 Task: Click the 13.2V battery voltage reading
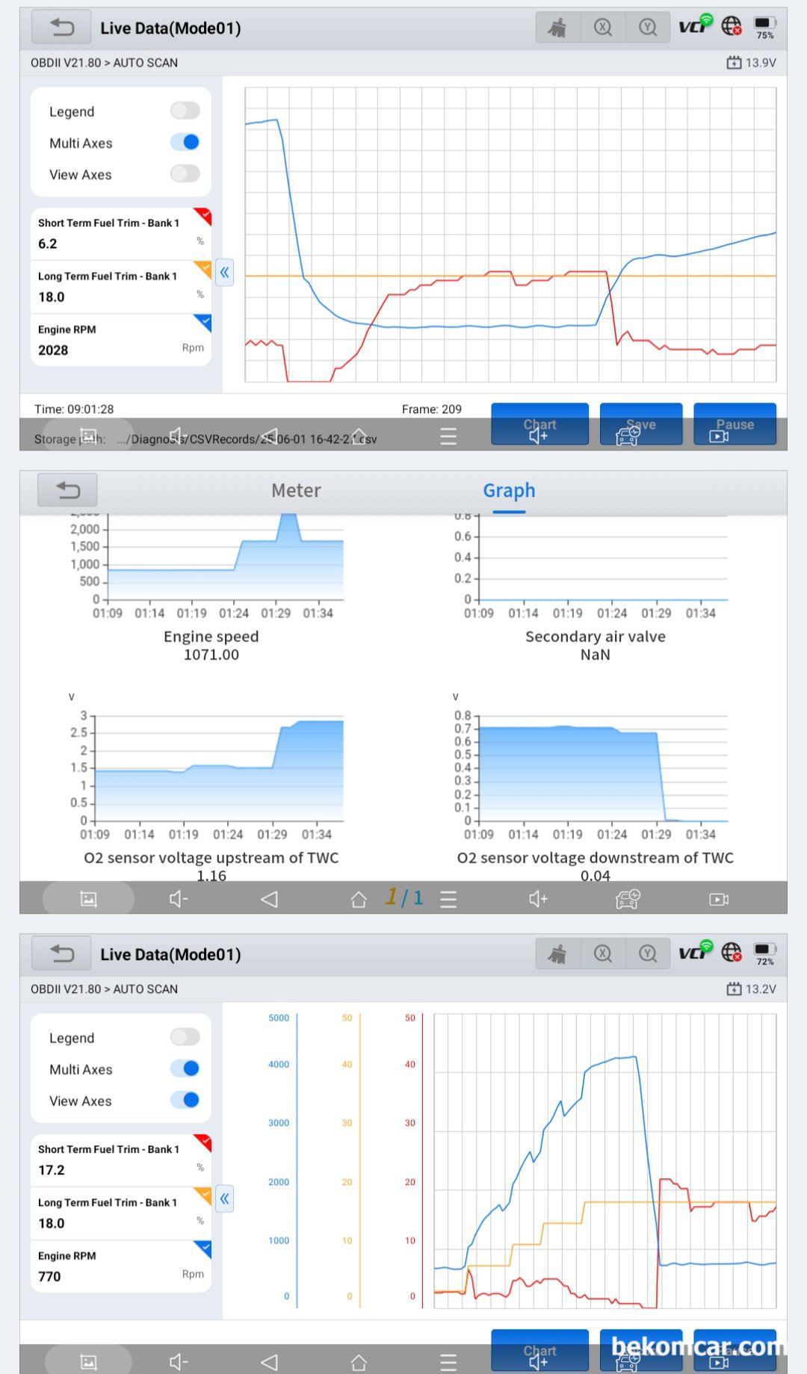coord(752,989)
